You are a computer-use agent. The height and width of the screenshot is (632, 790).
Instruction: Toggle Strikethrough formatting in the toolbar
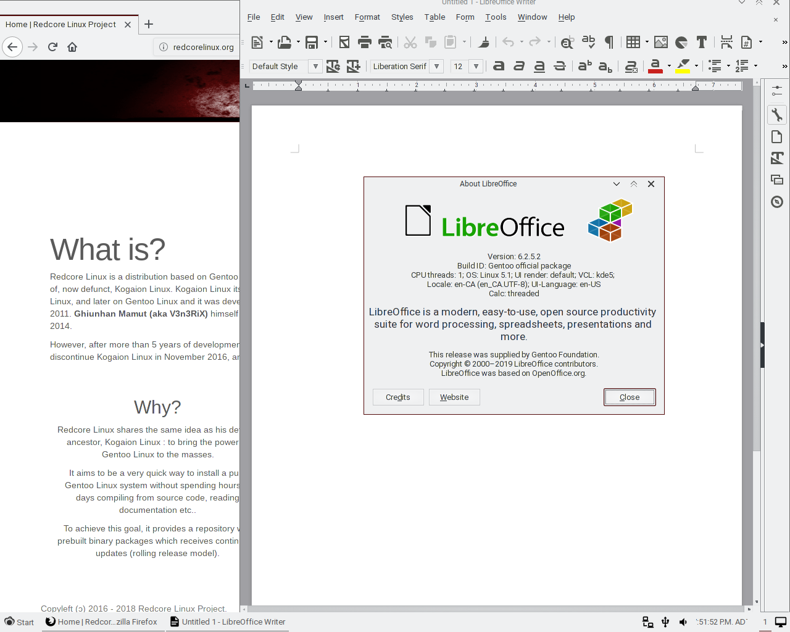click(x=560, y=66)
